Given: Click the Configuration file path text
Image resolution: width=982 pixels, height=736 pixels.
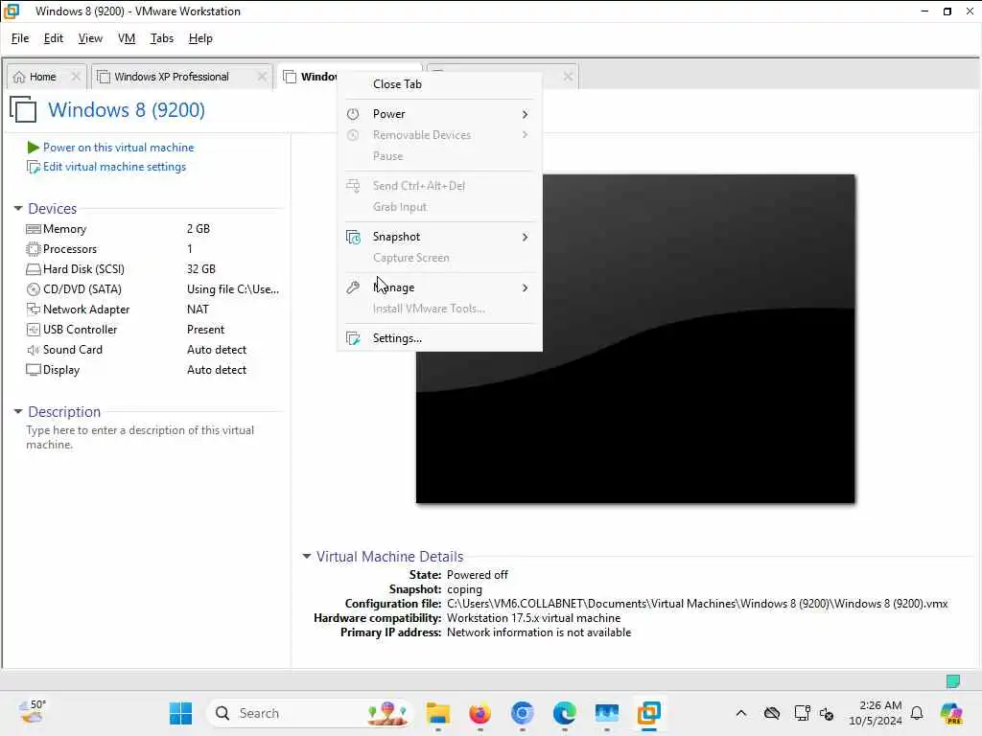Looking at the screenshot, I should coord(697,604).
